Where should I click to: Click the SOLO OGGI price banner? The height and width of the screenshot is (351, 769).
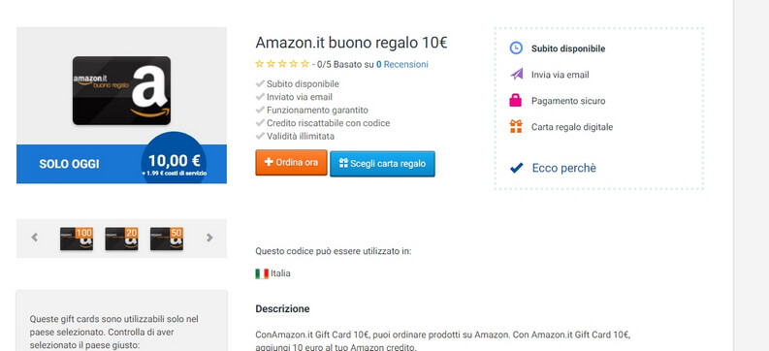pyautogui.click(x=121, y=164)
